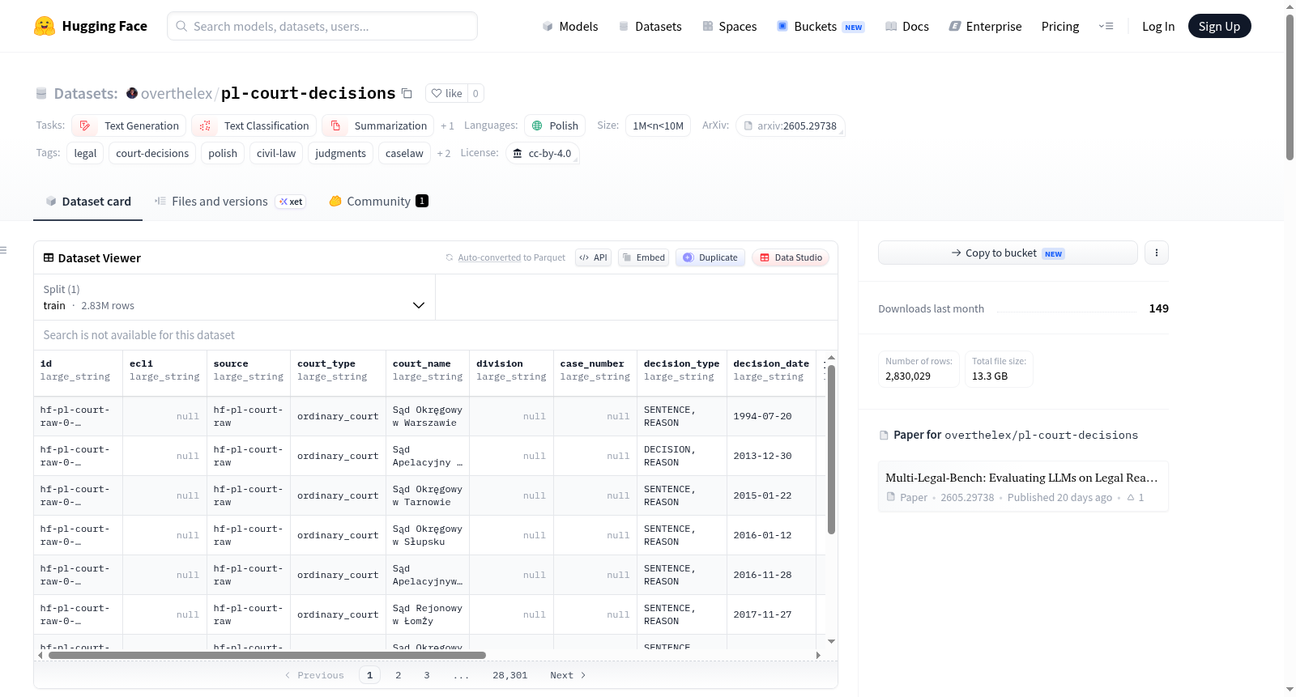Expand the Split train selector
The height and width of the screenshot is (697, 1296).
pos(234,297)
